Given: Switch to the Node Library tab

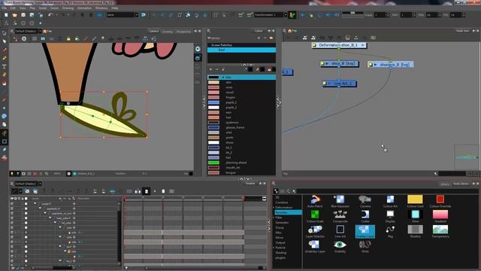Looking at the screenshot, I should (461, 184).
